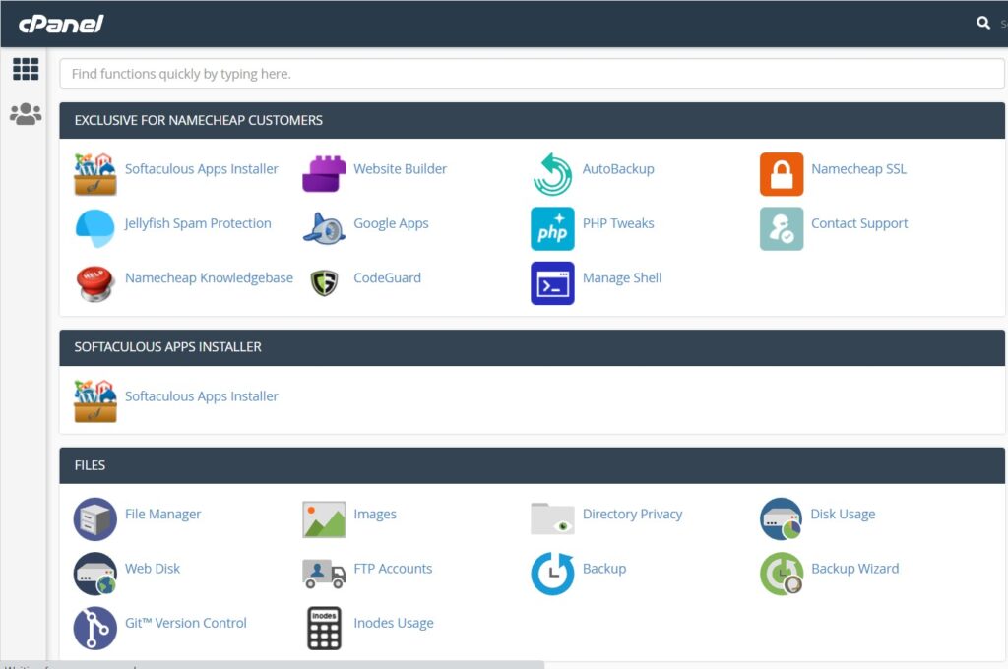Click the Jellyfish Spam Protection link
Image resolution: width=1008 pixels, height=669 pixels.
[198, 223]
